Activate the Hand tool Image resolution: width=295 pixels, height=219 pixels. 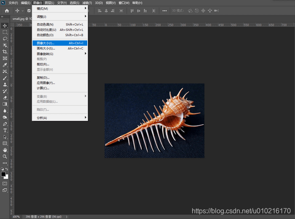click(x=5, y=150)
